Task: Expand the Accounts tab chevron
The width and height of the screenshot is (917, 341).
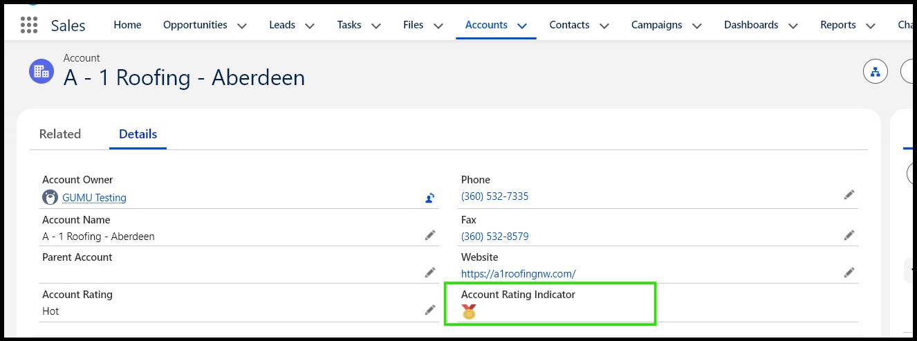Action: click(x=522, y=26)
